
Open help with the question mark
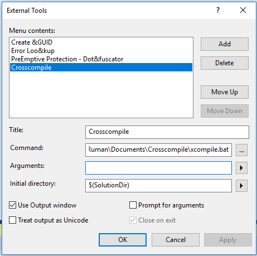[x=218, y=10]
